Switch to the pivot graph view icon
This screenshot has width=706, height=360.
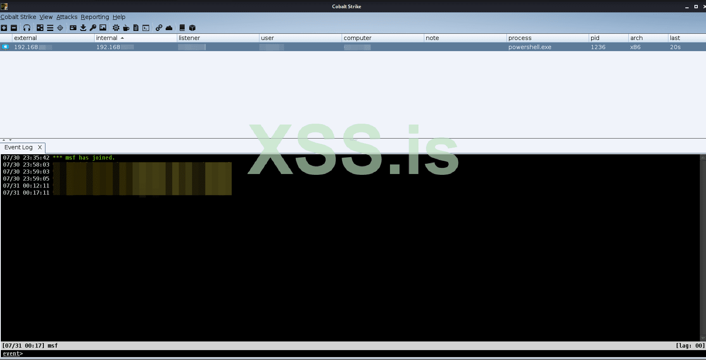[x=40, y=28]
